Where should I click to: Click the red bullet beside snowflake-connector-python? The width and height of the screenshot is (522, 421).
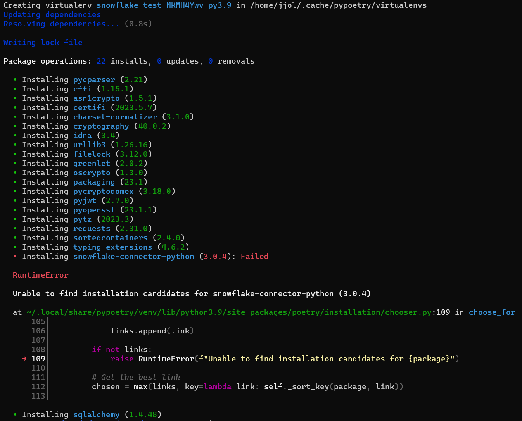[x=15, y=256]
